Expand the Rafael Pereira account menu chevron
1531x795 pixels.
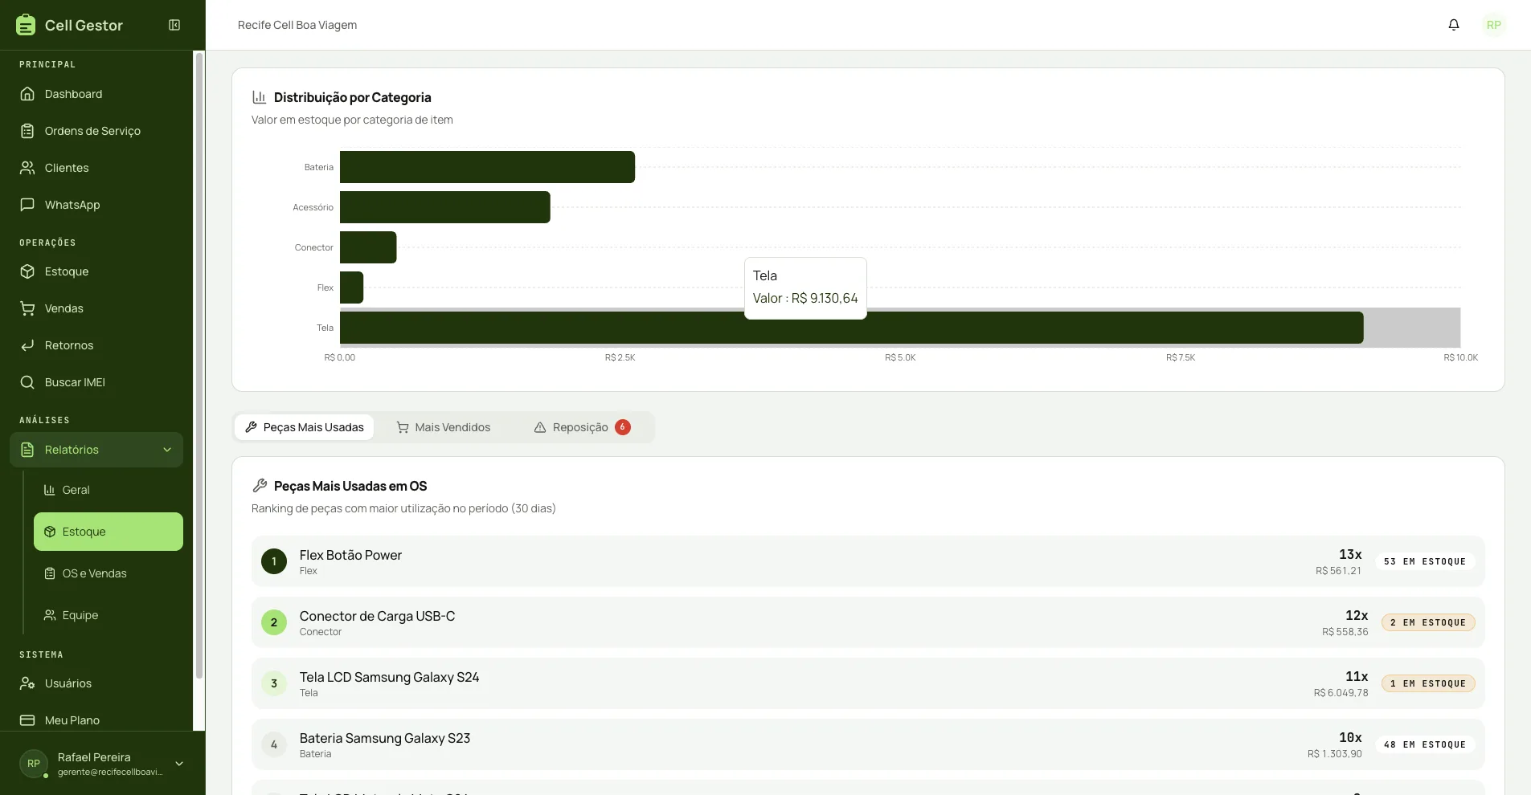point(179,764)
